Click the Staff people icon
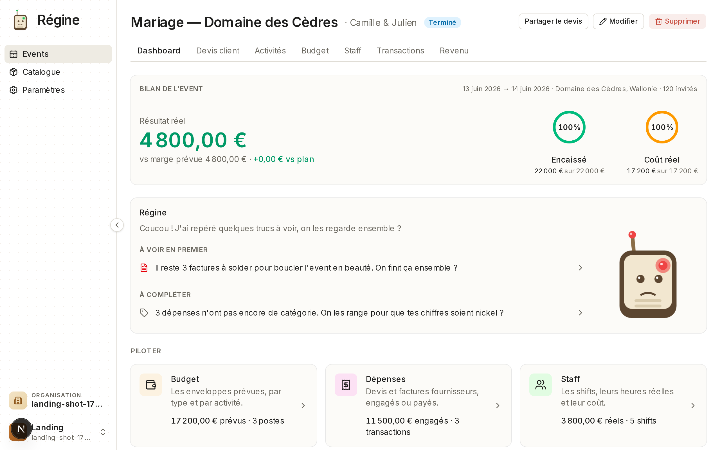The width and height of the screenshot is (720, 450). click(x=541, y=384)
